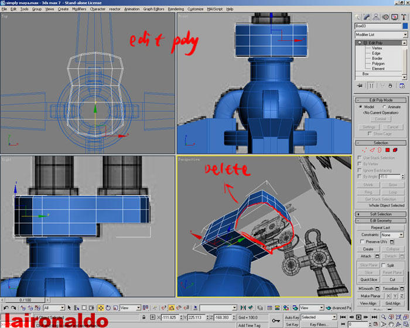This screenshot has width=410, height=328.
Task: Switch to the Hierarchy panel icon
Action: [x=375, y=16]
